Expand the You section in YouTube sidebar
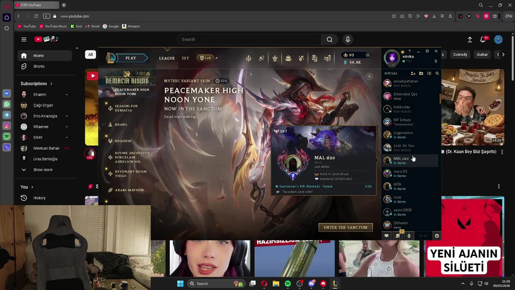Screen dimensions: 515x290 [x=27, y=187]
